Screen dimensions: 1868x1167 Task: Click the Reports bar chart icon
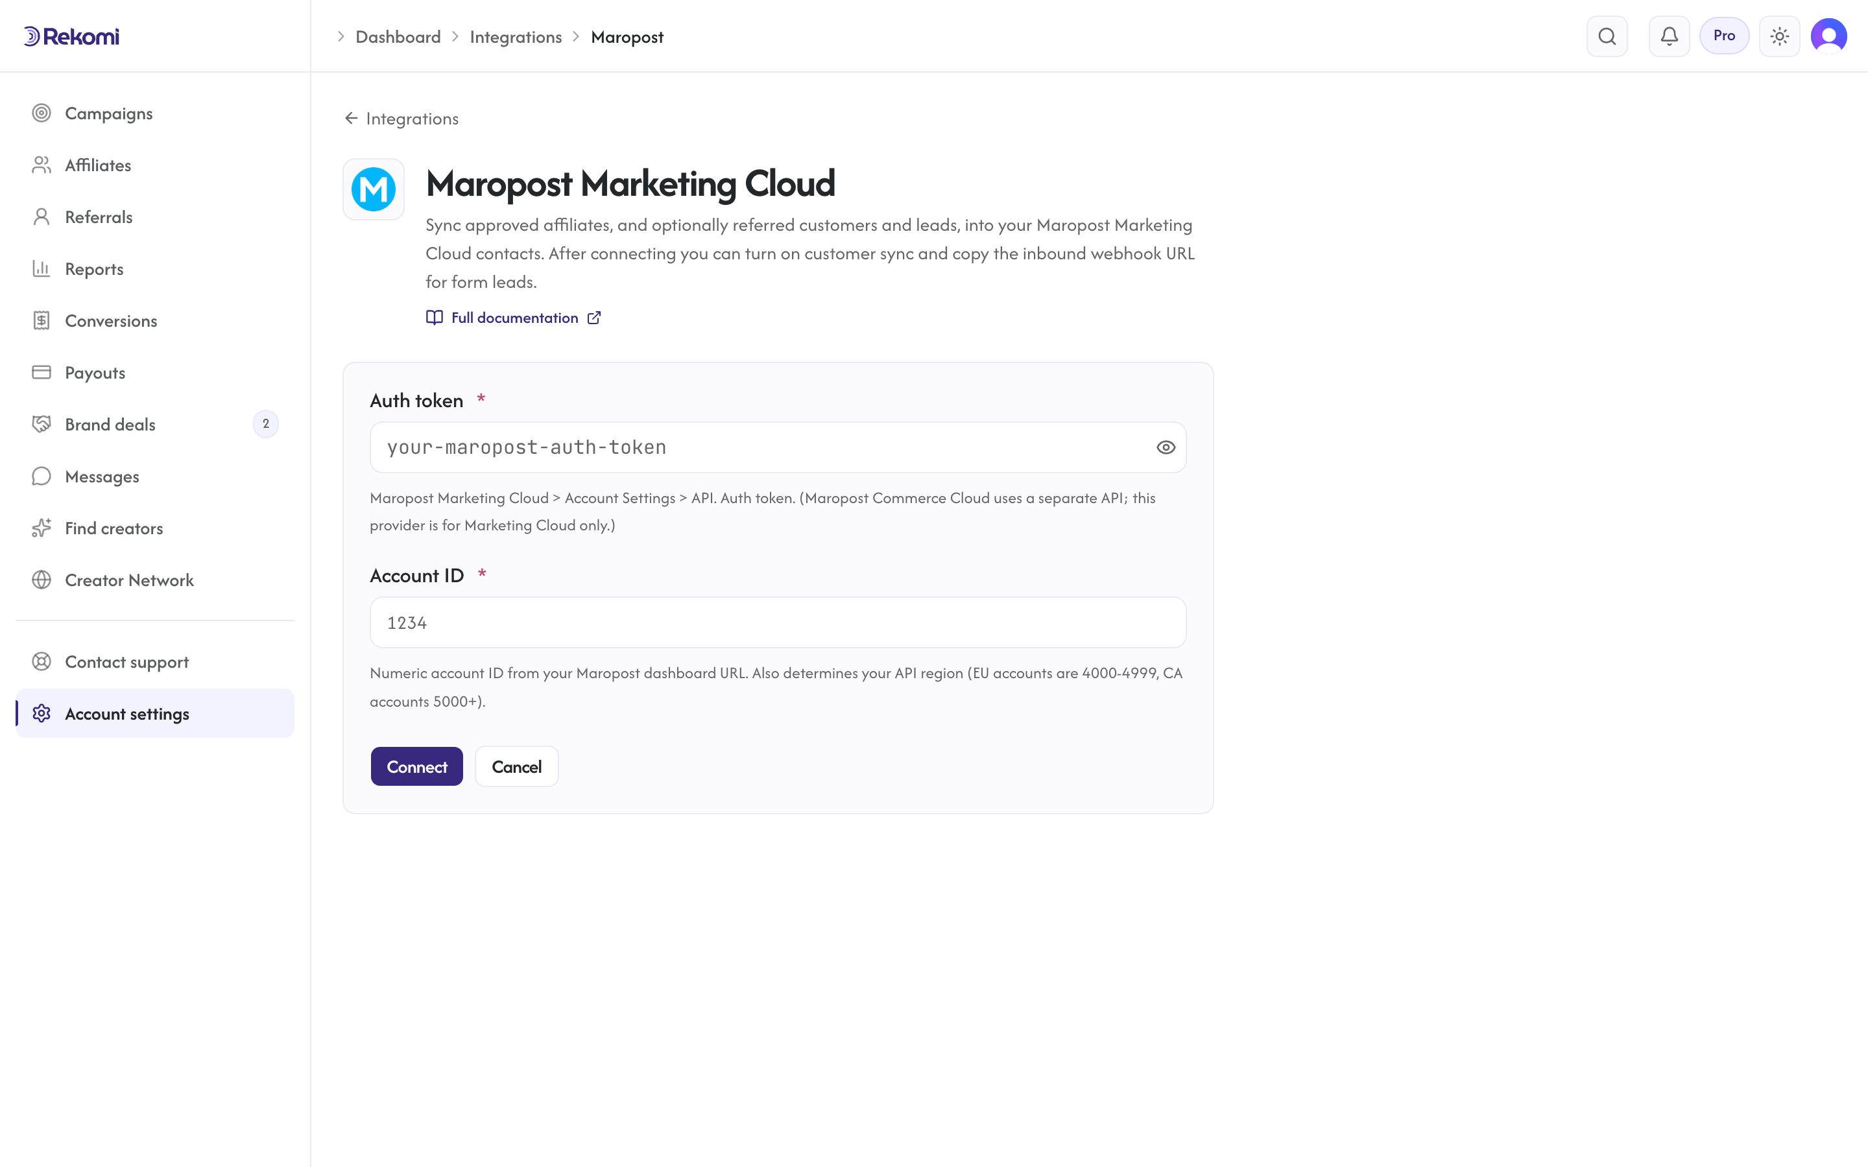[x=42, y=268]
